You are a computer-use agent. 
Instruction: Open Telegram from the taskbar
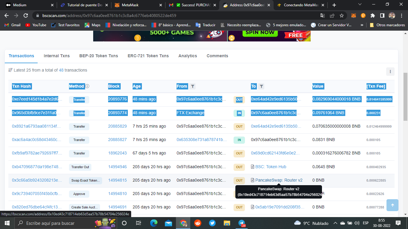tap(242, 223)
